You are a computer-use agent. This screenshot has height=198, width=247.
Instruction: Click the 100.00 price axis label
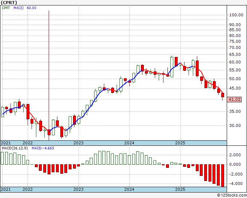tap(236, 15)
